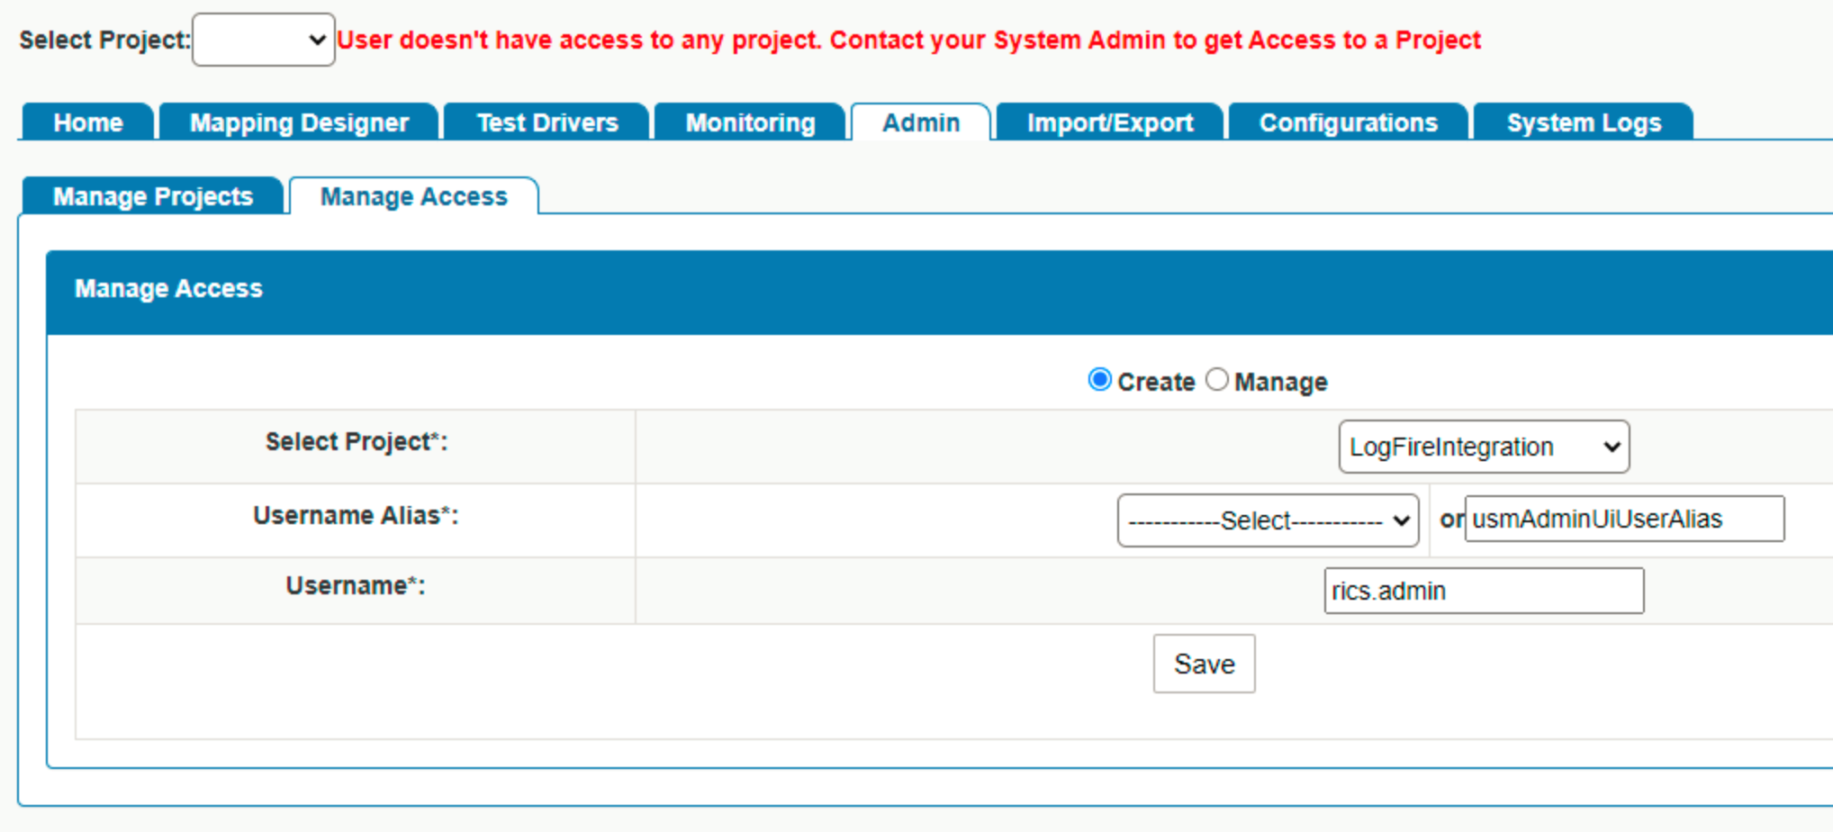Select the Create radio button
The image size is (1833, 832).
click(1098, 380)
